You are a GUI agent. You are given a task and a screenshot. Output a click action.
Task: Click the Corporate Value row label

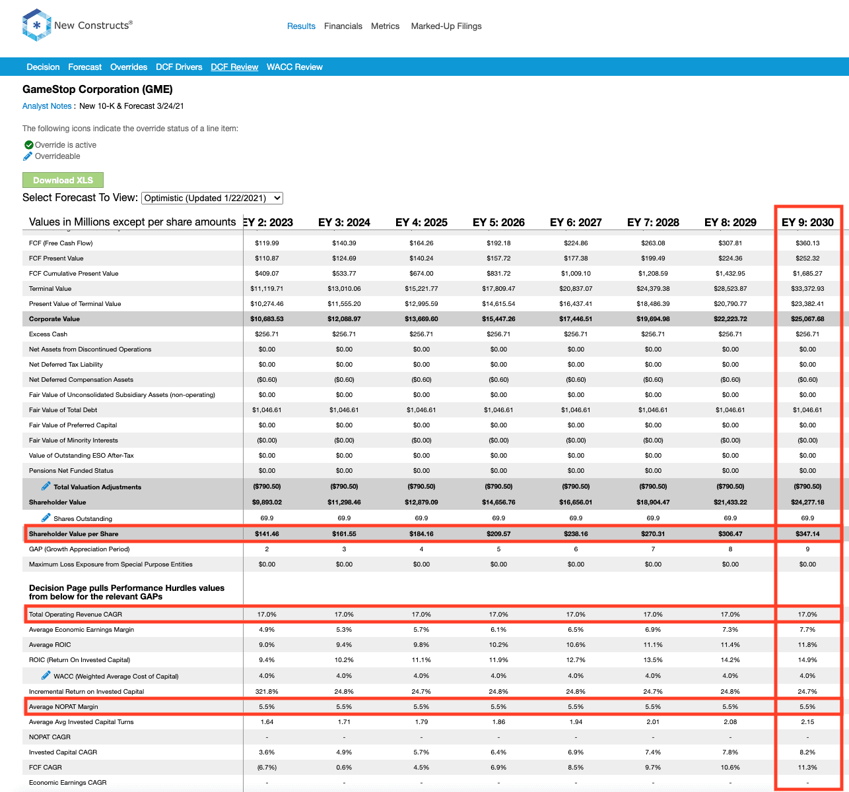tap(54, 319)
